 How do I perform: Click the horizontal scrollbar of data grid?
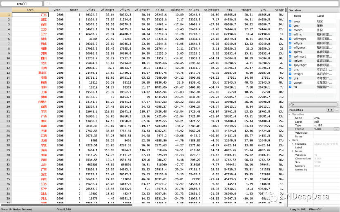[67, 205]
